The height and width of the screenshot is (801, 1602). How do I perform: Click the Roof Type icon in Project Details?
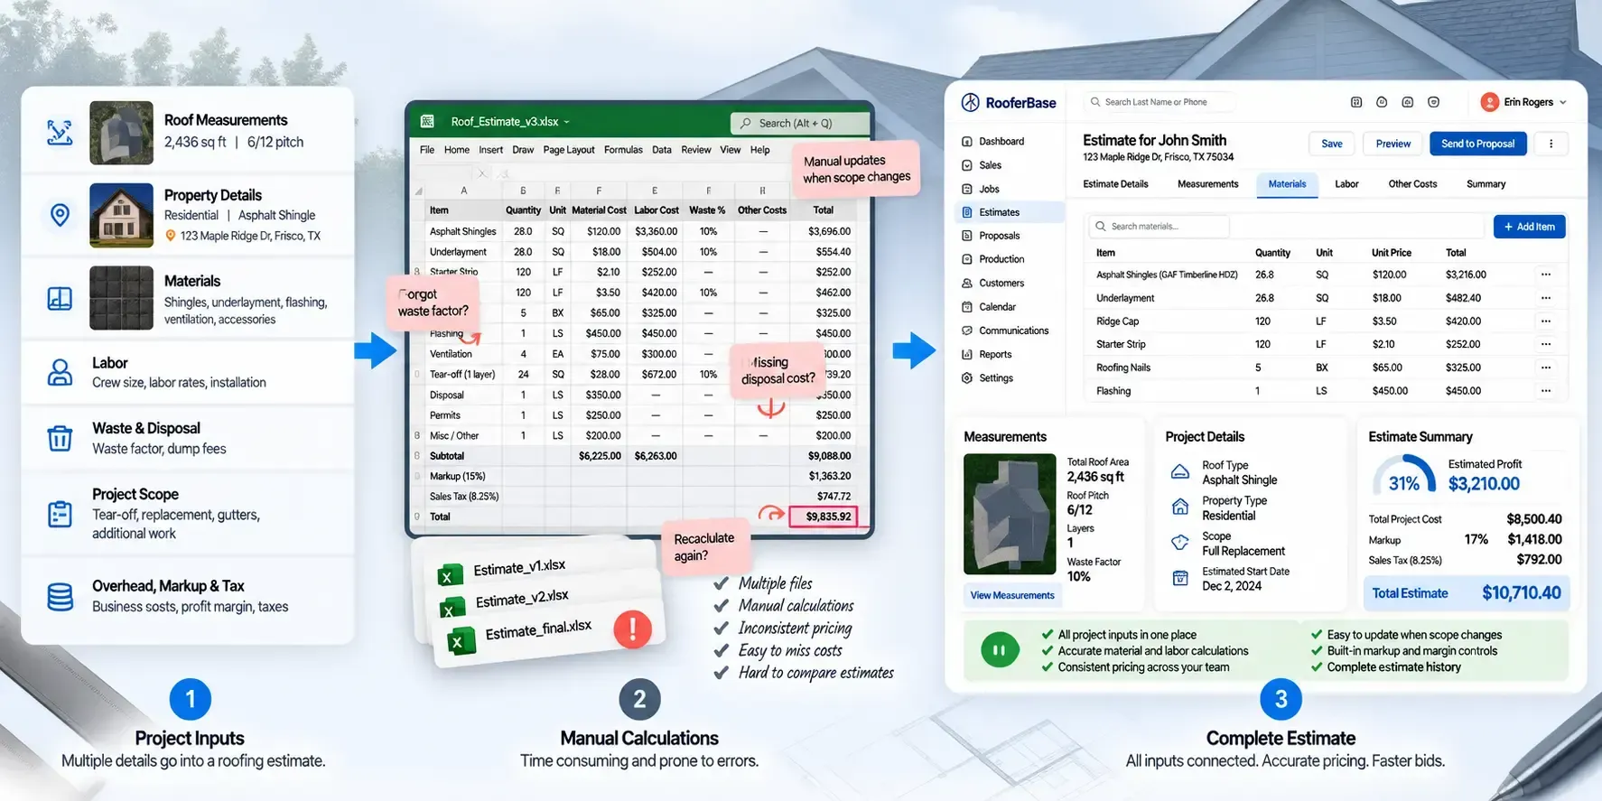pos(1180,472)
